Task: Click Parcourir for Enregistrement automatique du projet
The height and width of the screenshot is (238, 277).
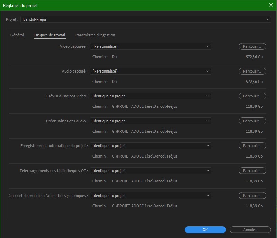Action: pyautogui.click(x=252, y=146)
